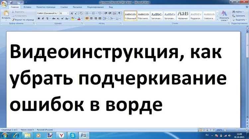Open the Вид (View) tab
Viewport: 249px width, 139px height.
pyautogui.click(x=111, y=7)
